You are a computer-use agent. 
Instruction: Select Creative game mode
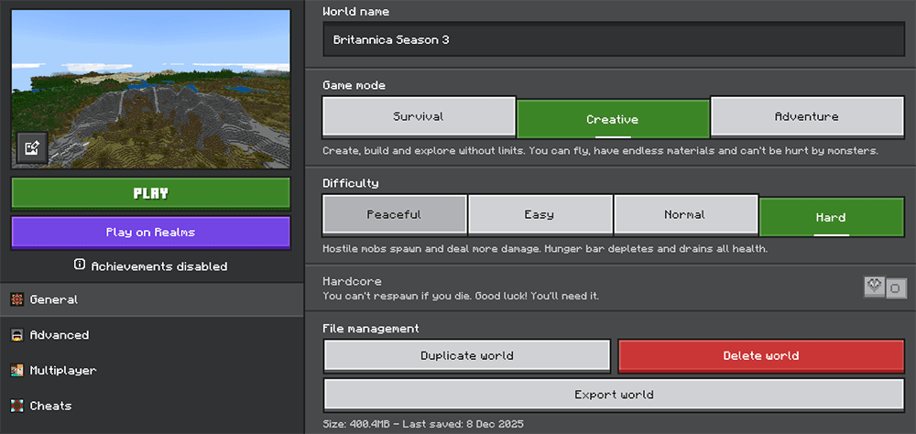pyautogui.click(x=612, y=119)
